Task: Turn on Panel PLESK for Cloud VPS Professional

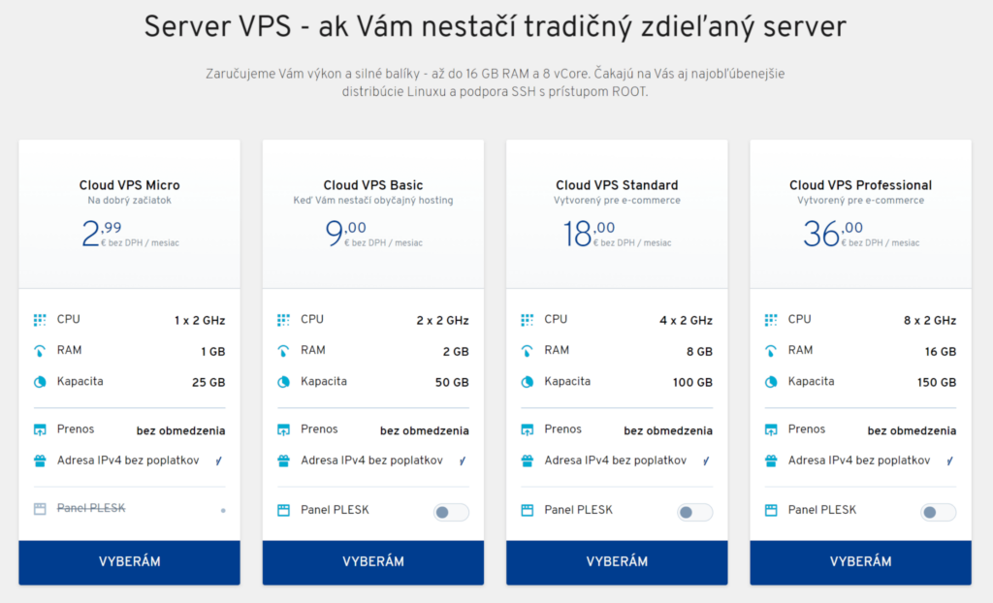Action: pos(939,512)
